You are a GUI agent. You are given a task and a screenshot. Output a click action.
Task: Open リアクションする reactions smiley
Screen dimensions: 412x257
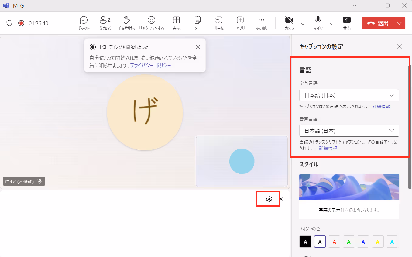[151, 23]
